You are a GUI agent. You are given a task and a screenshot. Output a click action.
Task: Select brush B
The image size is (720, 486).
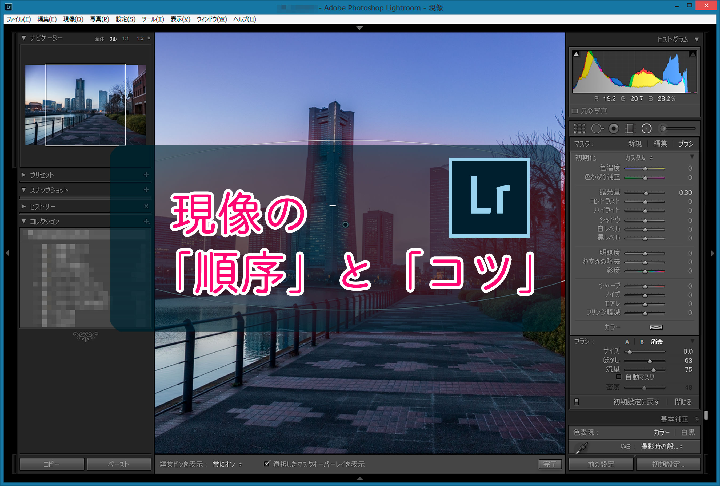[x=642, y=342]
